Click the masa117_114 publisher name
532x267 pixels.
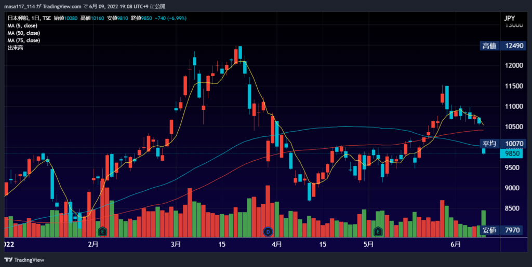coord(19,7)
